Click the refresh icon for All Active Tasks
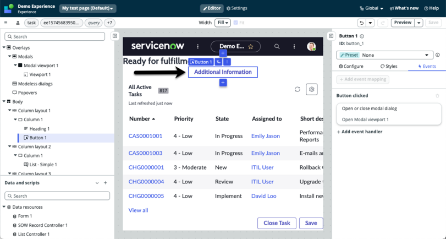Image resolution: width=446 pixels, height=239 pixels. pos(297,89)
